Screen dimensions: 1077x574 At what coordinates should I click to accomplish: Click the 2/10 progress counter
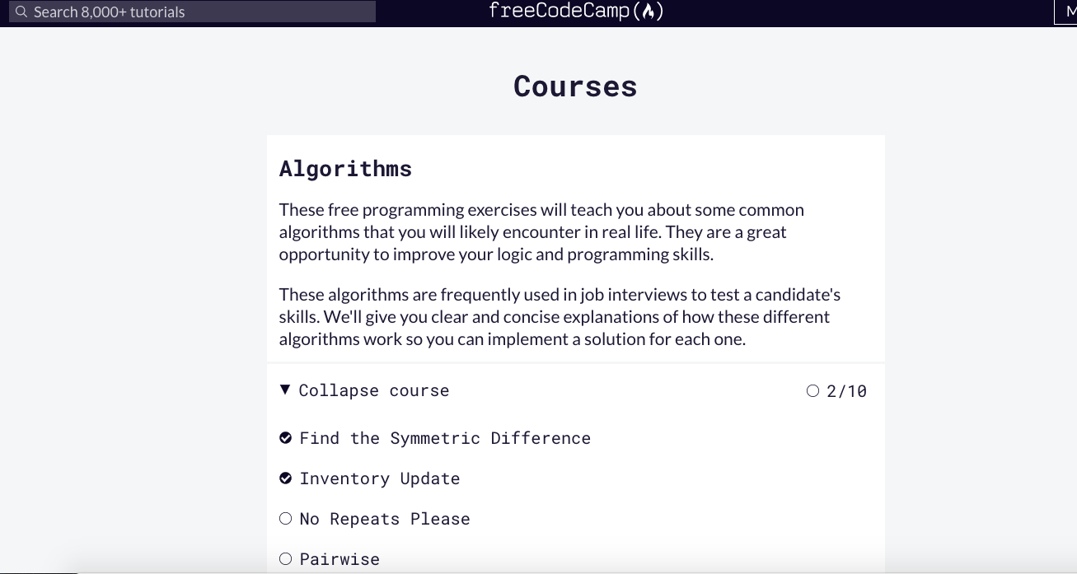(x=846, y=391)
